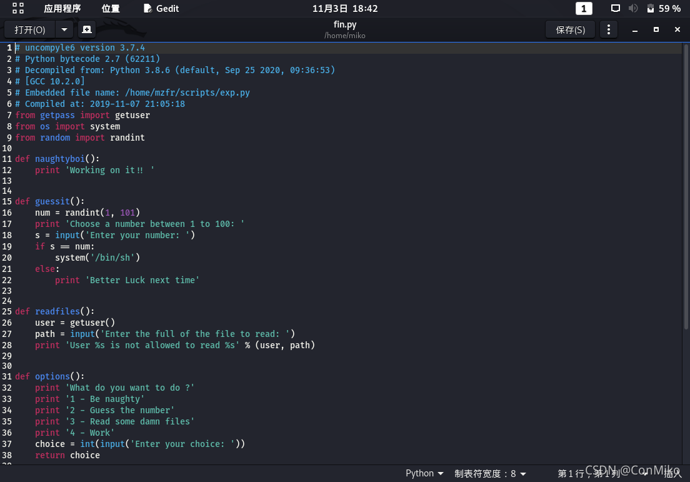Click the 'Embedded file name' comment line
690x482 pixels.
click(132, 93)
